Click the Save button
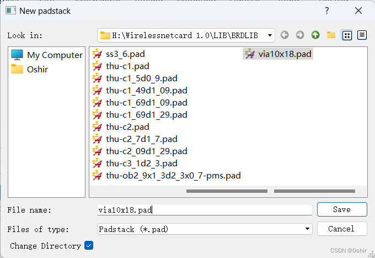 tap(342, 210)
